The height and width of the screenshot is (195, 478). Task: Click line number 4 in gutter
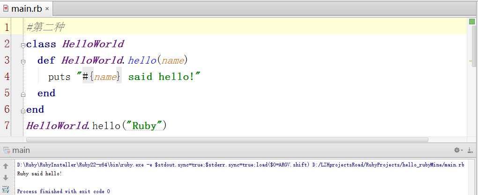tap(7, 76)
